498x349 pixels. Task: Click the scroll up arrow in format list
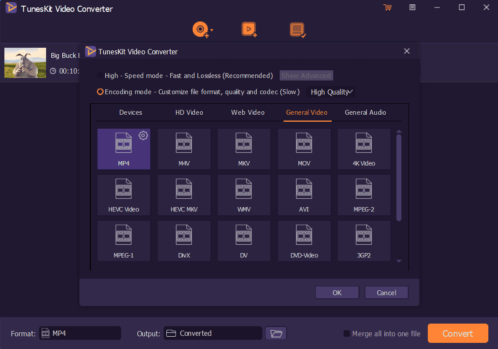399,131
